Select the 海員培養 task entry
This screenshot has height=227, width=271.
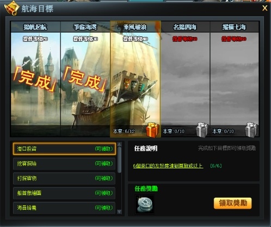tap(64, 208)
